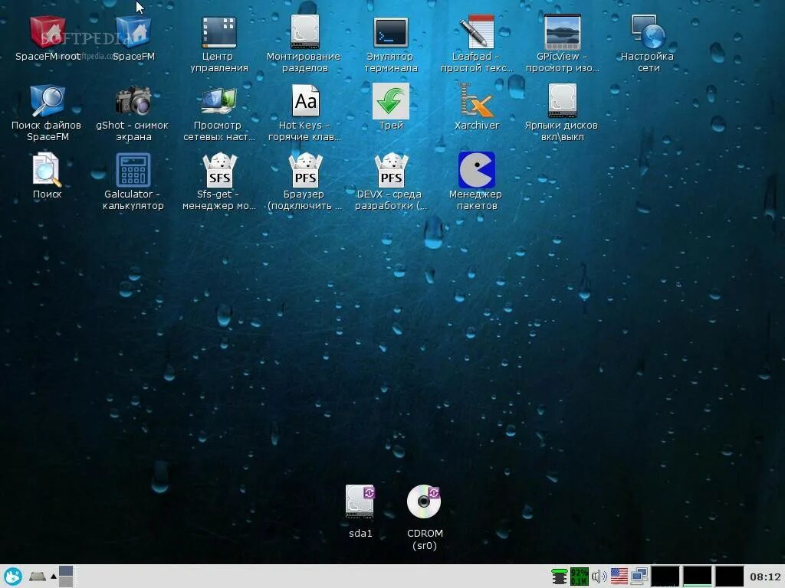Adjust volume via speaker icon

point(599,575)
